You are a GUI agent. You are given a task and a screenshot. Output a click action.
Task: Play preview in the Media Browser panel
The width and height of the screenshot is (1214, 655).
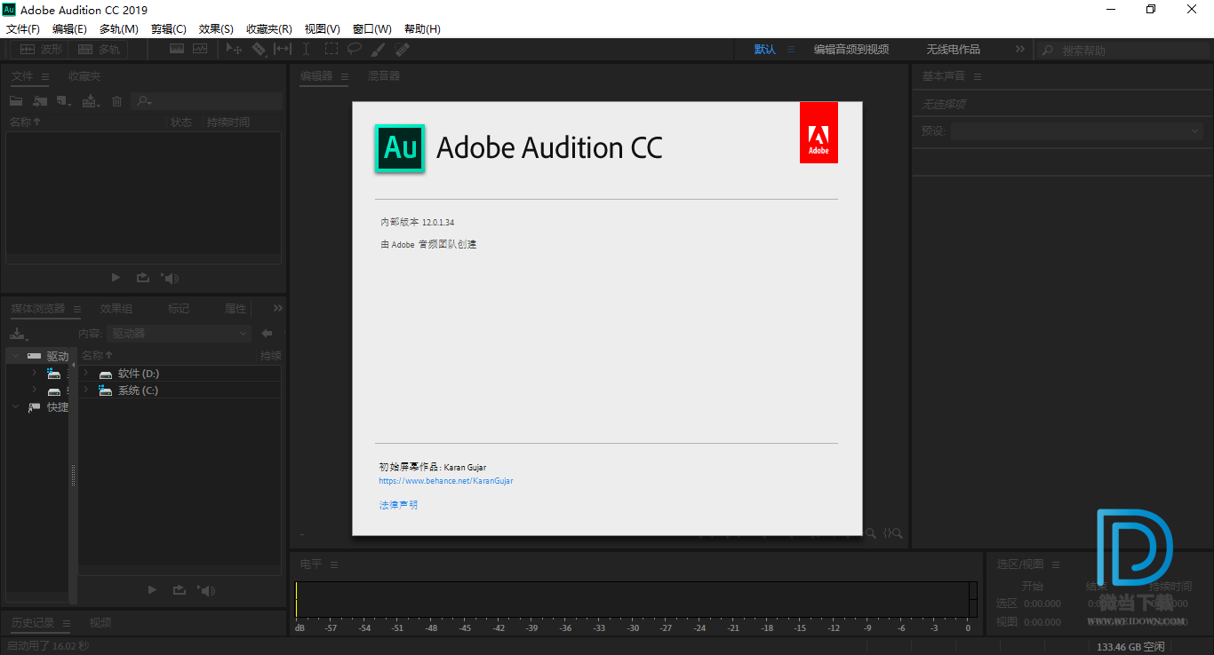(x=152, y=589)
